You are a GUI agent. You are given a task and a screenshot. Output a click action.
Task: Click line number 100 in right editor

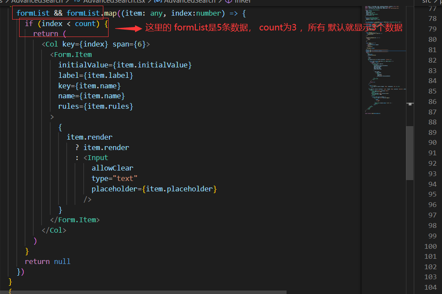point(430,247)
